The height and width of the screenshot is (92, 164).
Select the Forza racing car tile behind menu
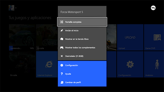pos(111,37)
